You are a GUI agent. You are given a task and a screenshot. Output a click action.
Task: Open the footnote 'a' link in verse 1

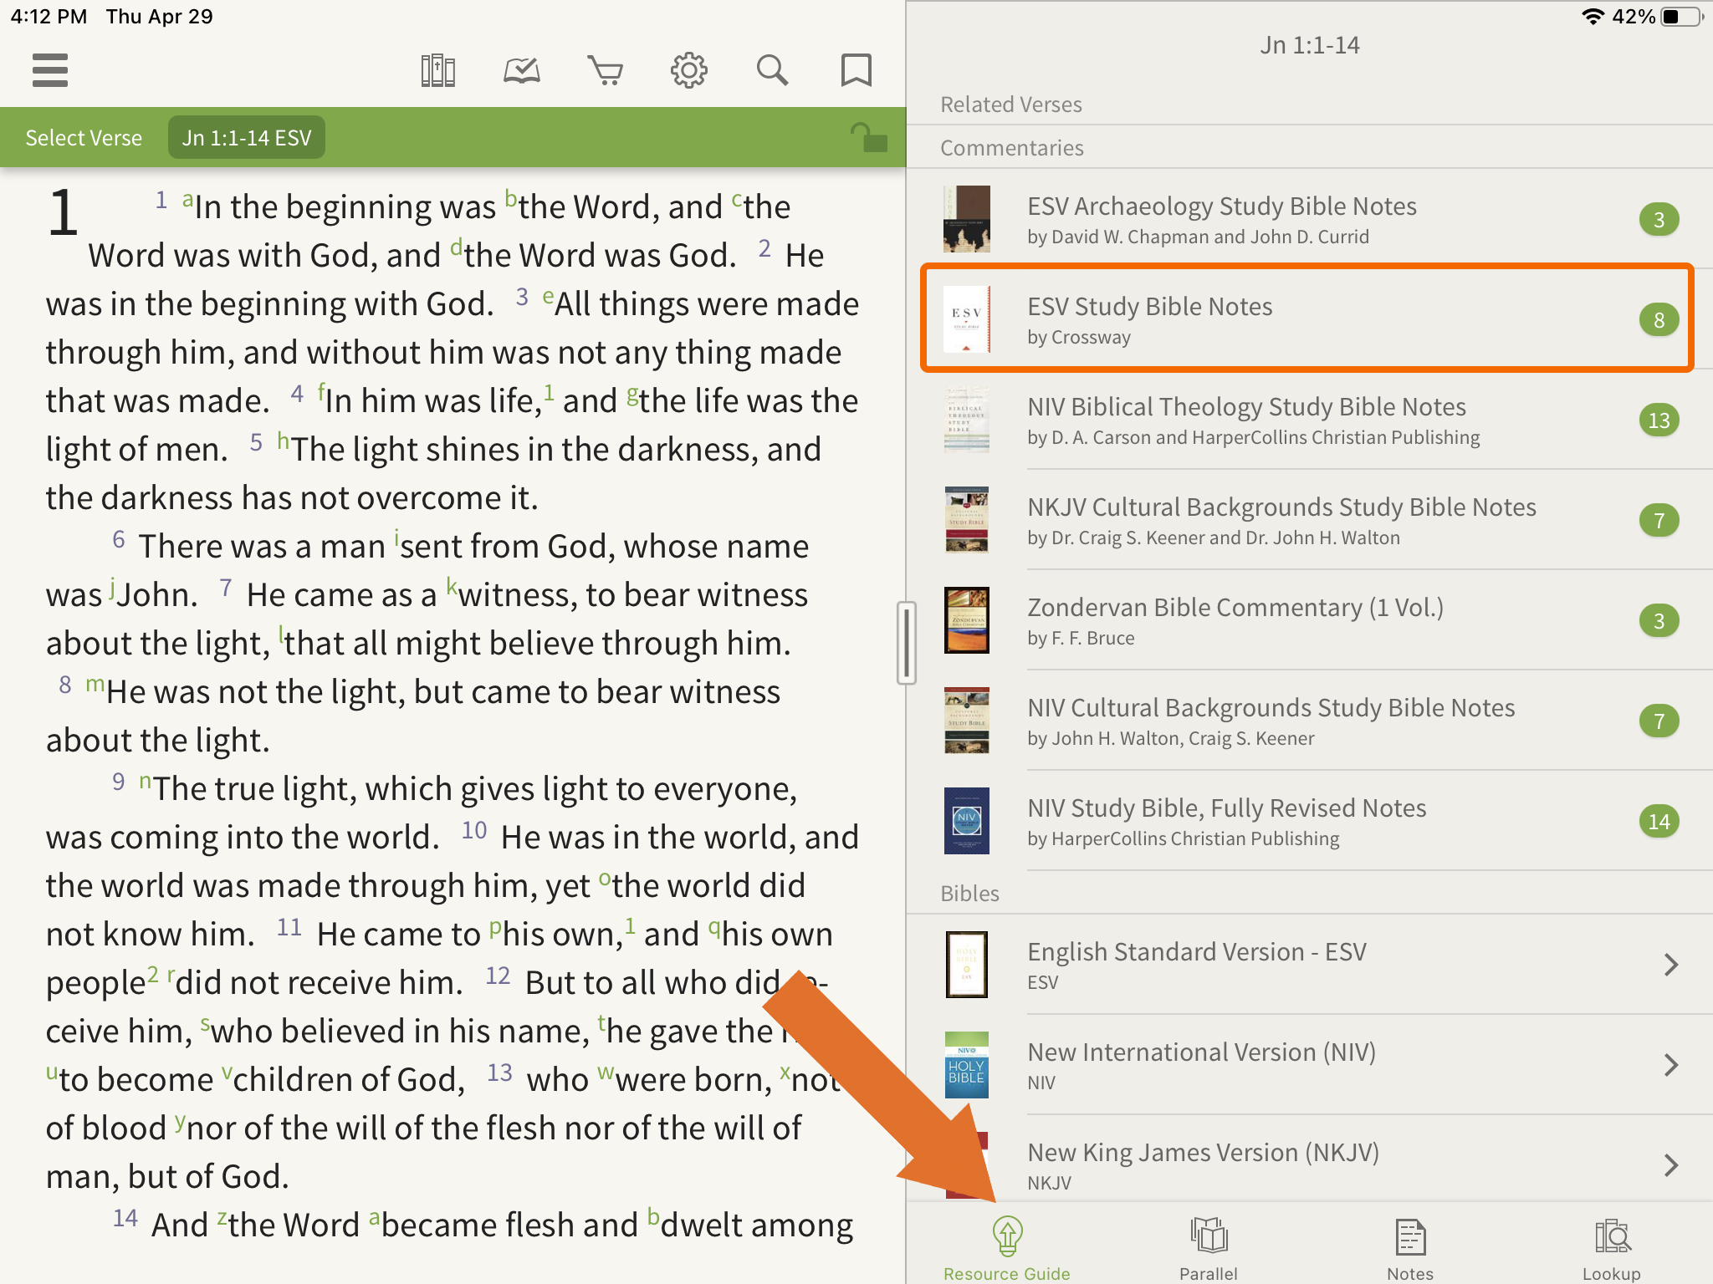(188, 199)
